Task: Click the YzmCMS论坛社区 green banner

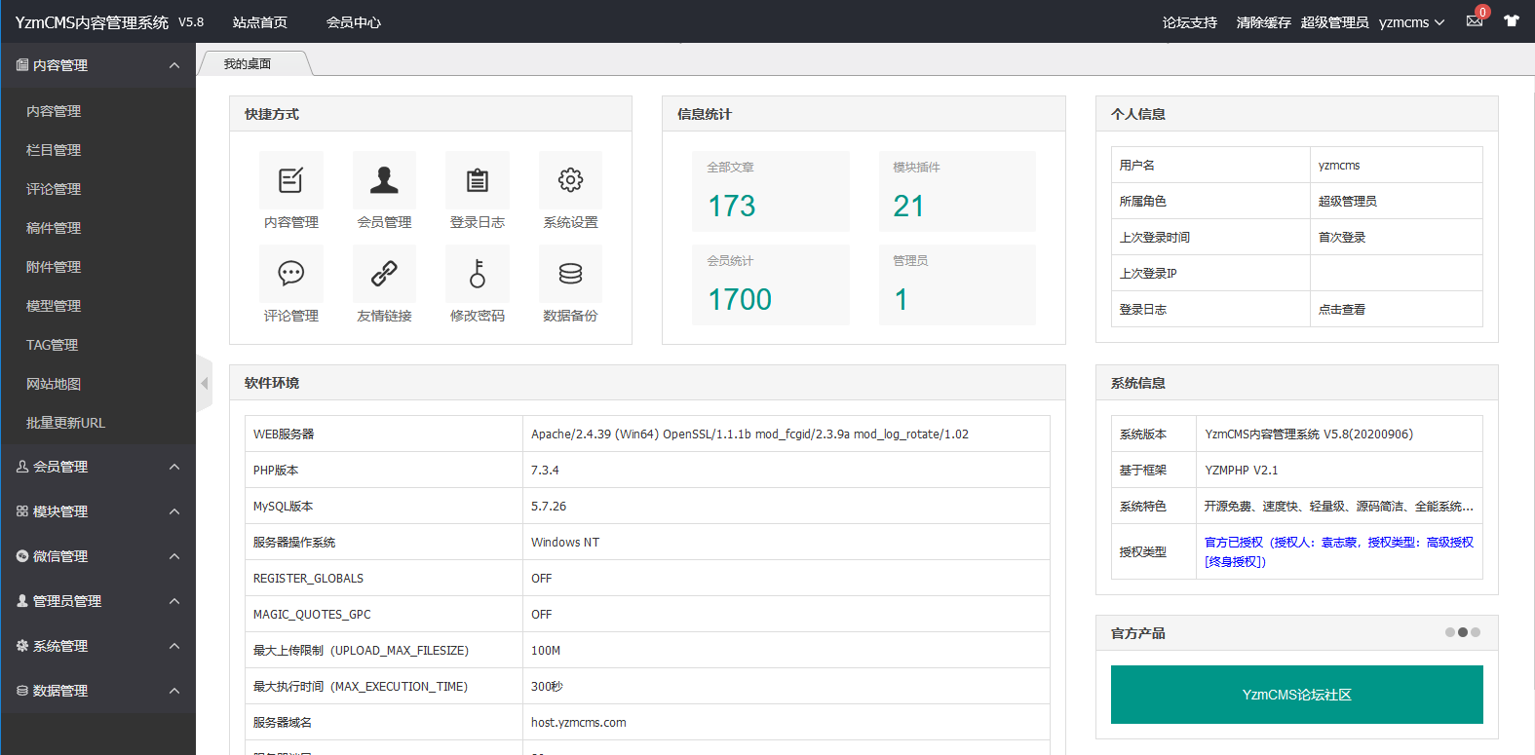Action: click(1296, 695)
